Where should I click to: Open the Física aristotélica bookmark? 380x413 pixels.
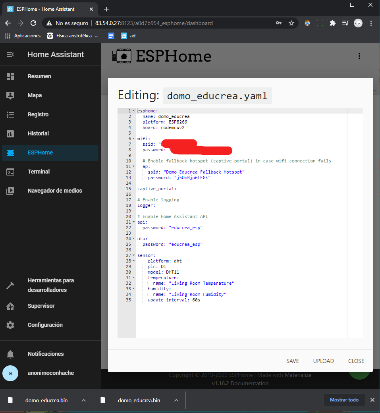click(72, 36)
